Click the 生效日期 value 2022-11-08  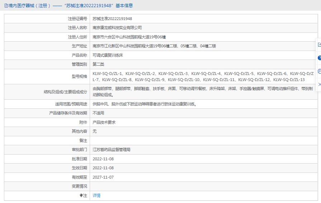pyautogui.click(x=103, y=168)
